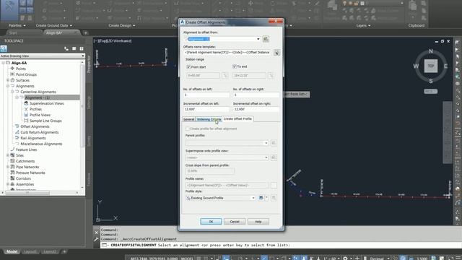Select Create Offset Profile tab
The height and width of the screenshot is (260, 462).
[x=237, y=118]
